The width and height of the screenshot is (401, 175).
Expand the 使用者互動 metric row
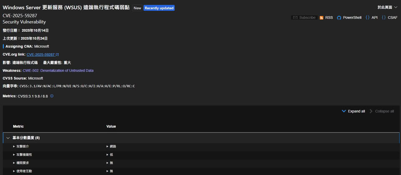(14, 171)
